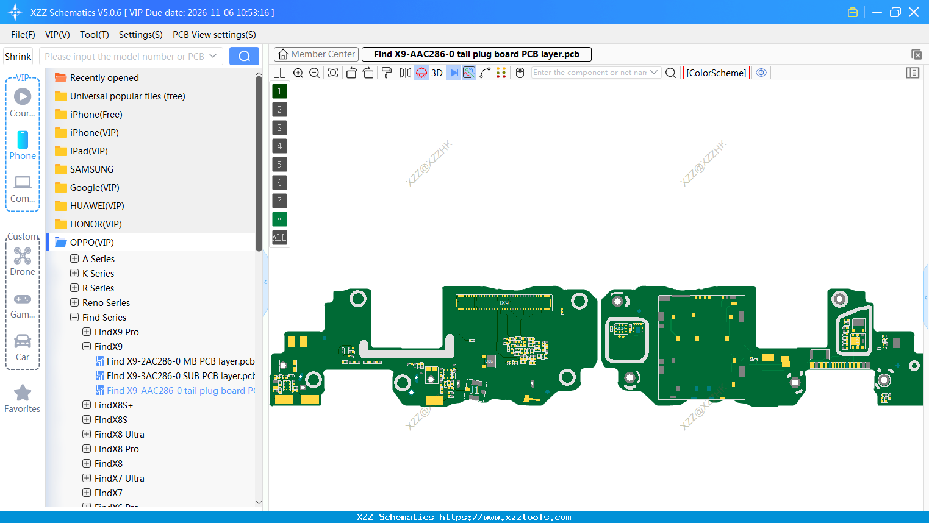This screenshot has width=929, height=523.
Task: Expand the Reno Series node
Action: 74,302
